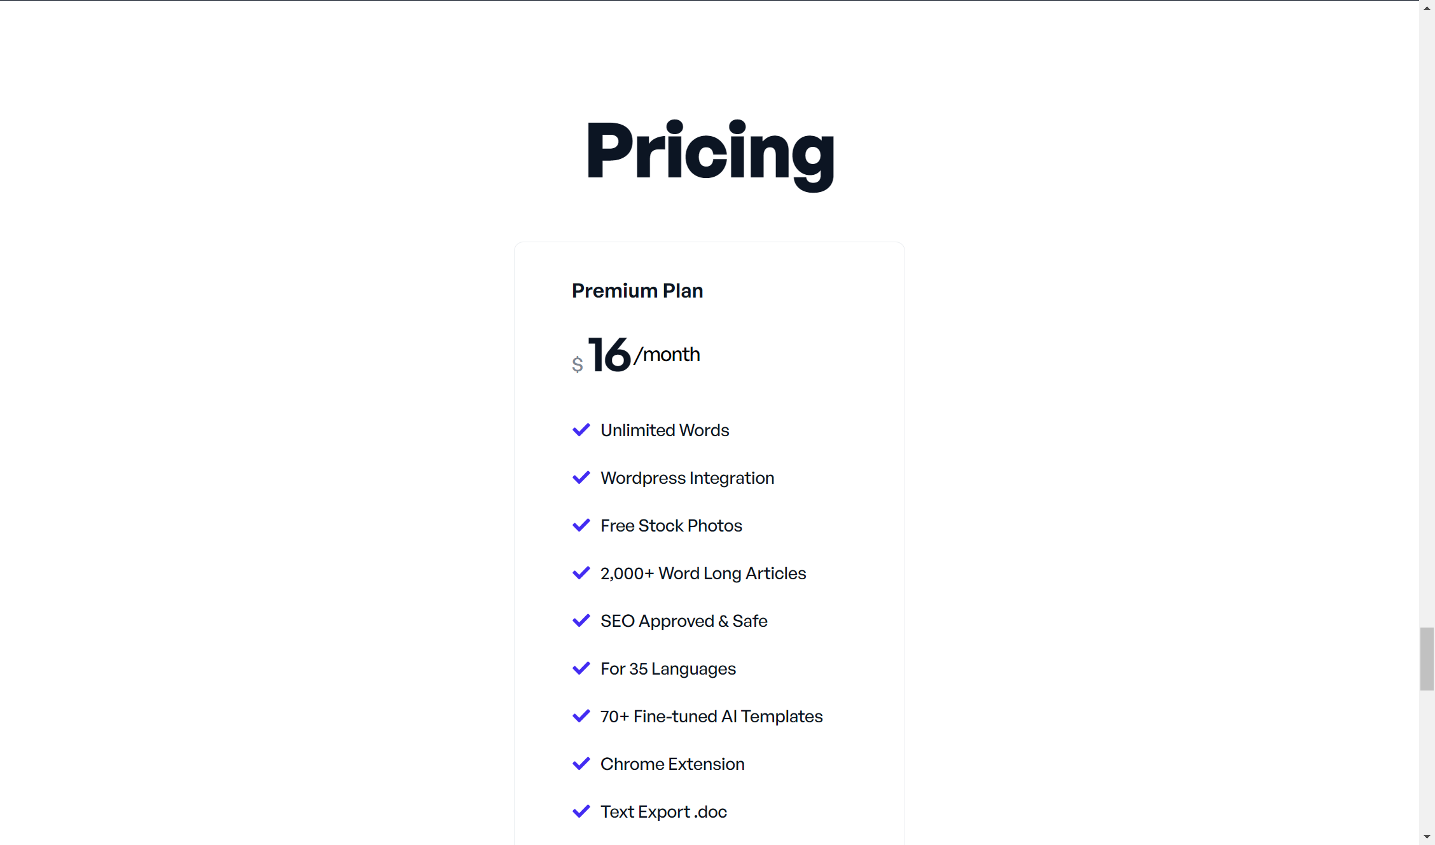Screen dimensions: 1435x845
Task: Select the Chrome Extension feature text
Action: 672,764
